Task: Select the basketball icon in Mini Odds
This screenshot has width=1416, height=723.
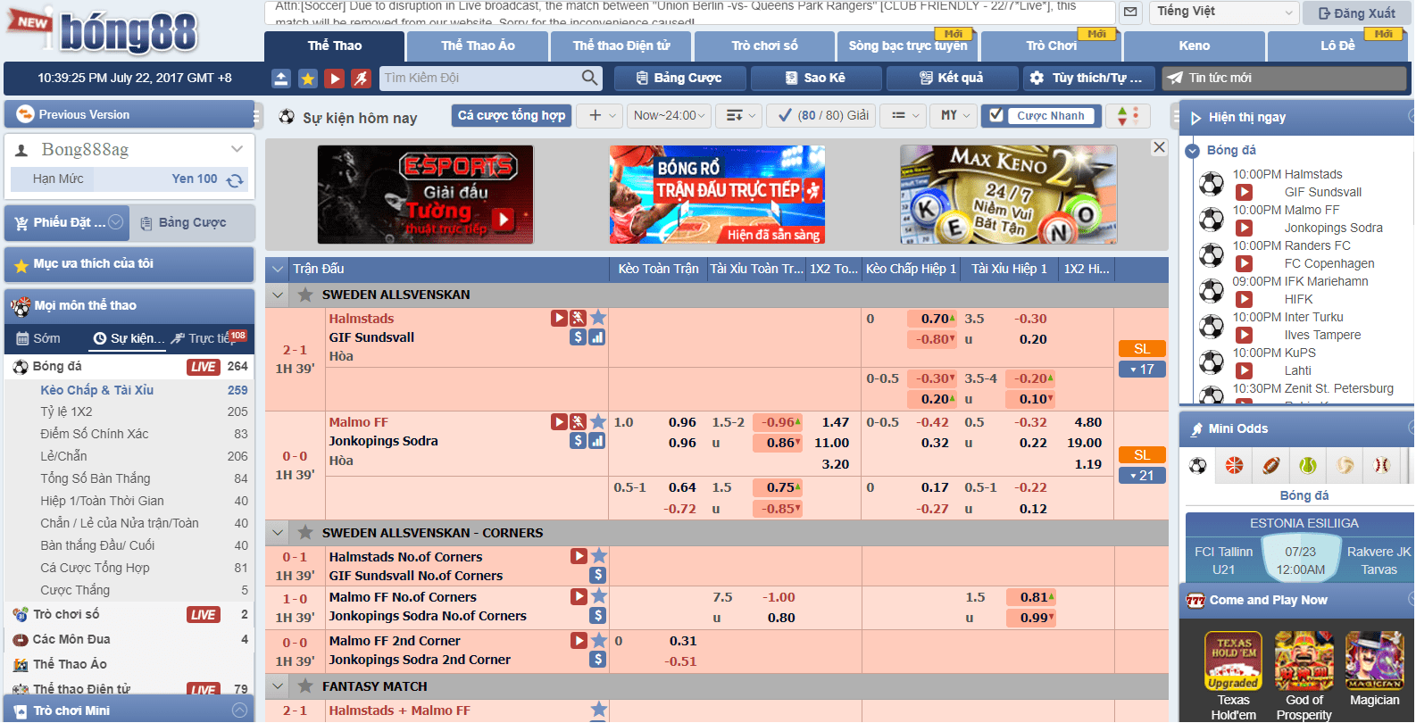Action: 1235,465
